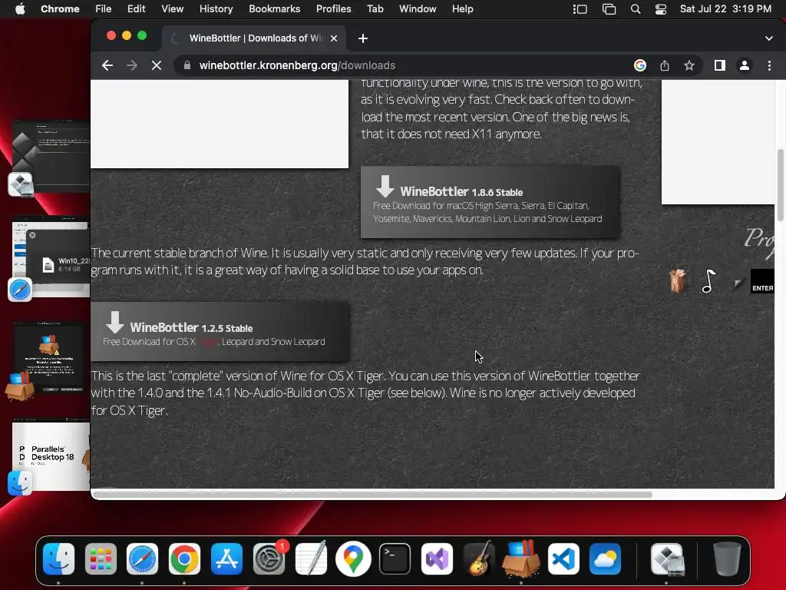Image resolution: width=786 pixels, height=590 pixels.
Task: Open Spotlight search in menu bar
Action: coord(636,9)
